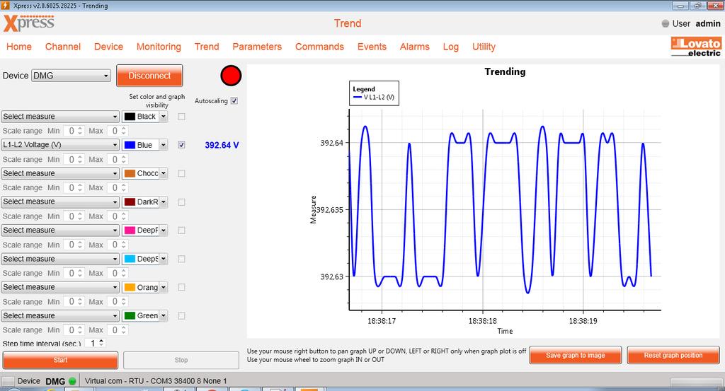
Task: Open the Device DMG dropdown
Action: 71,76
